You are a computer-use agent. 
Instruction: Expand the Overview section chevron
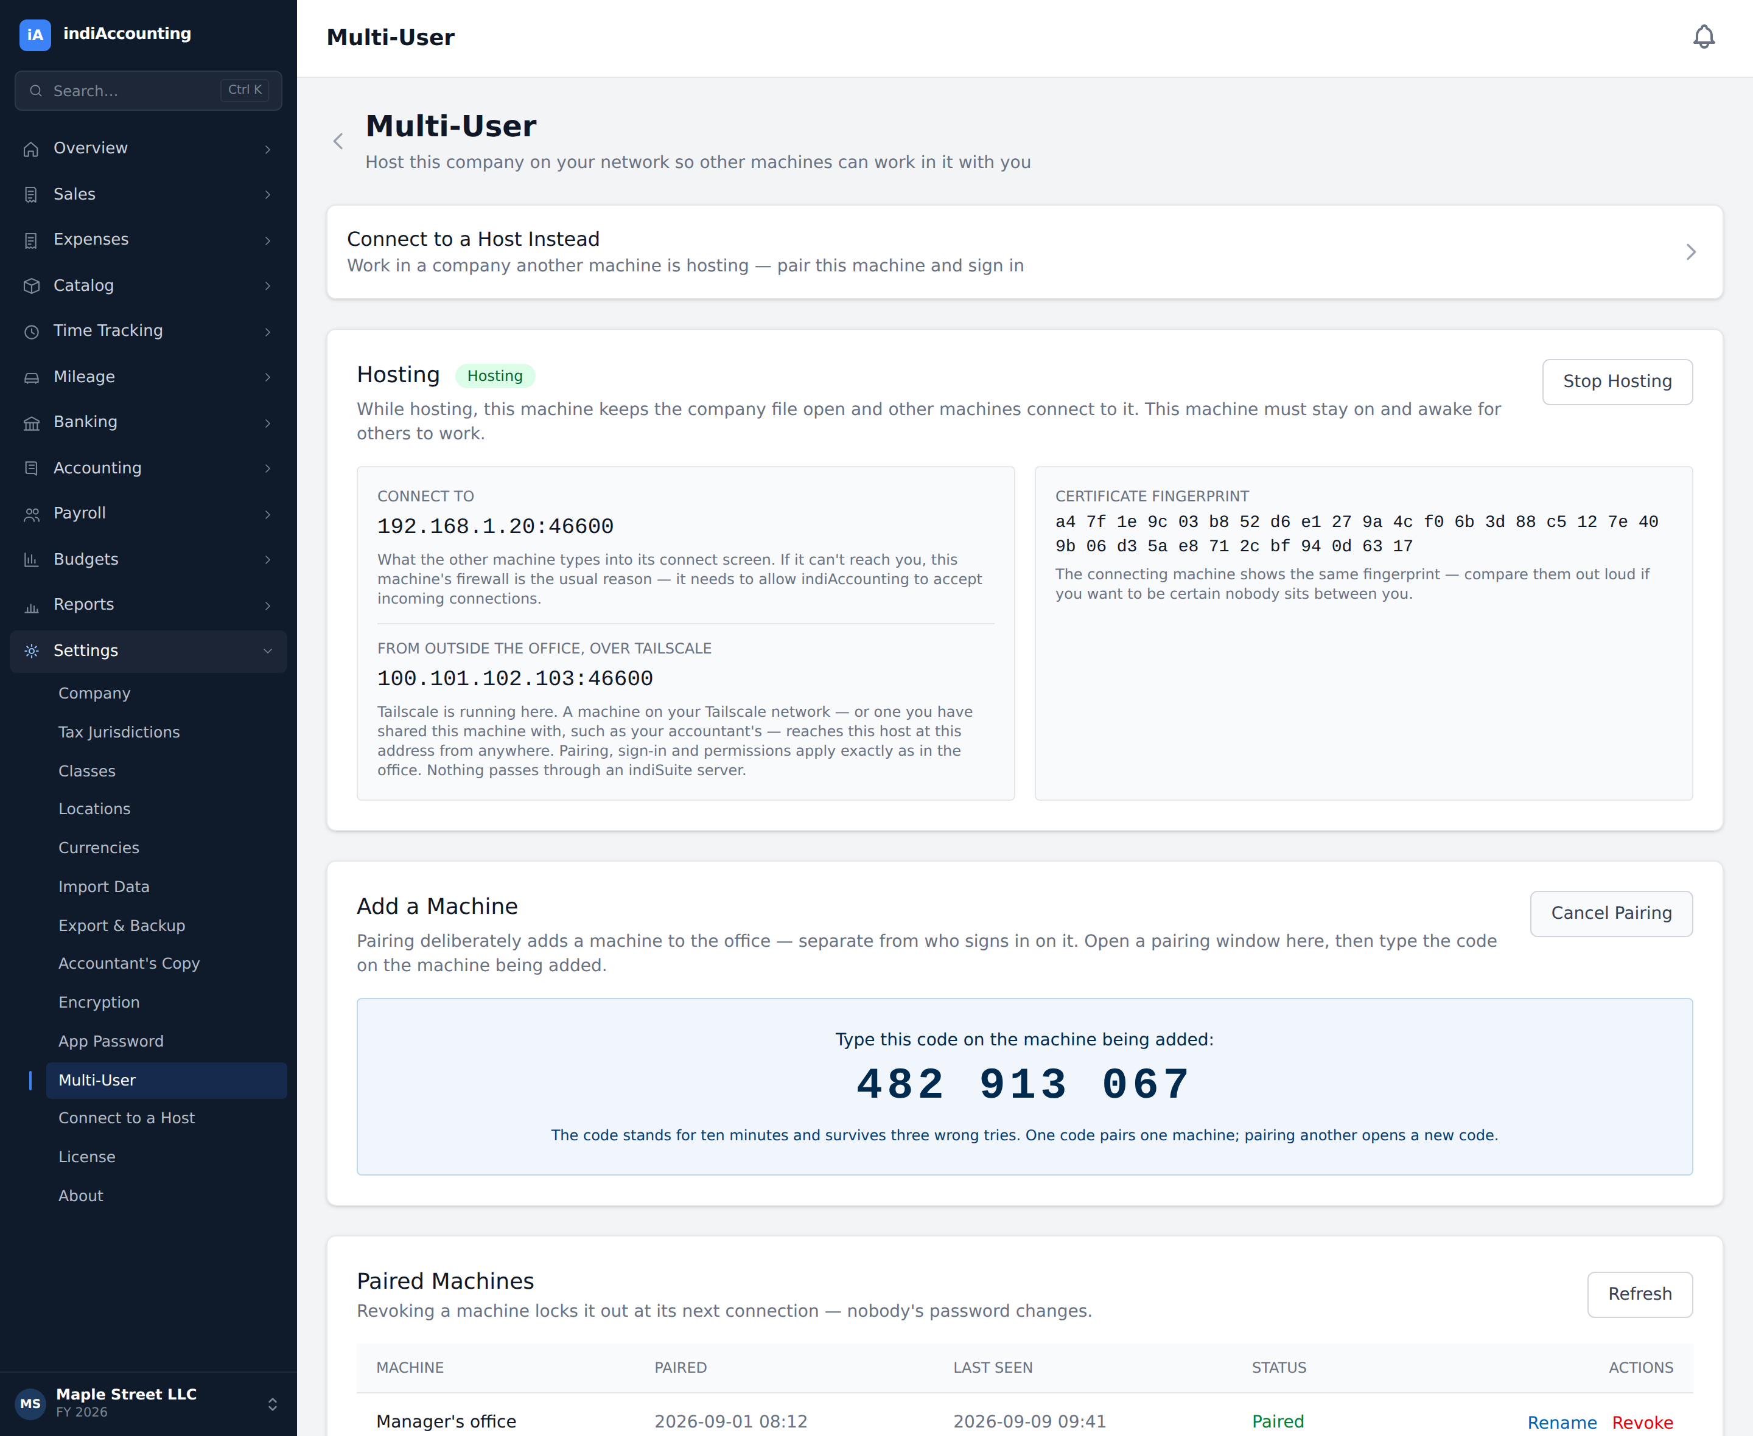(267, 149)
